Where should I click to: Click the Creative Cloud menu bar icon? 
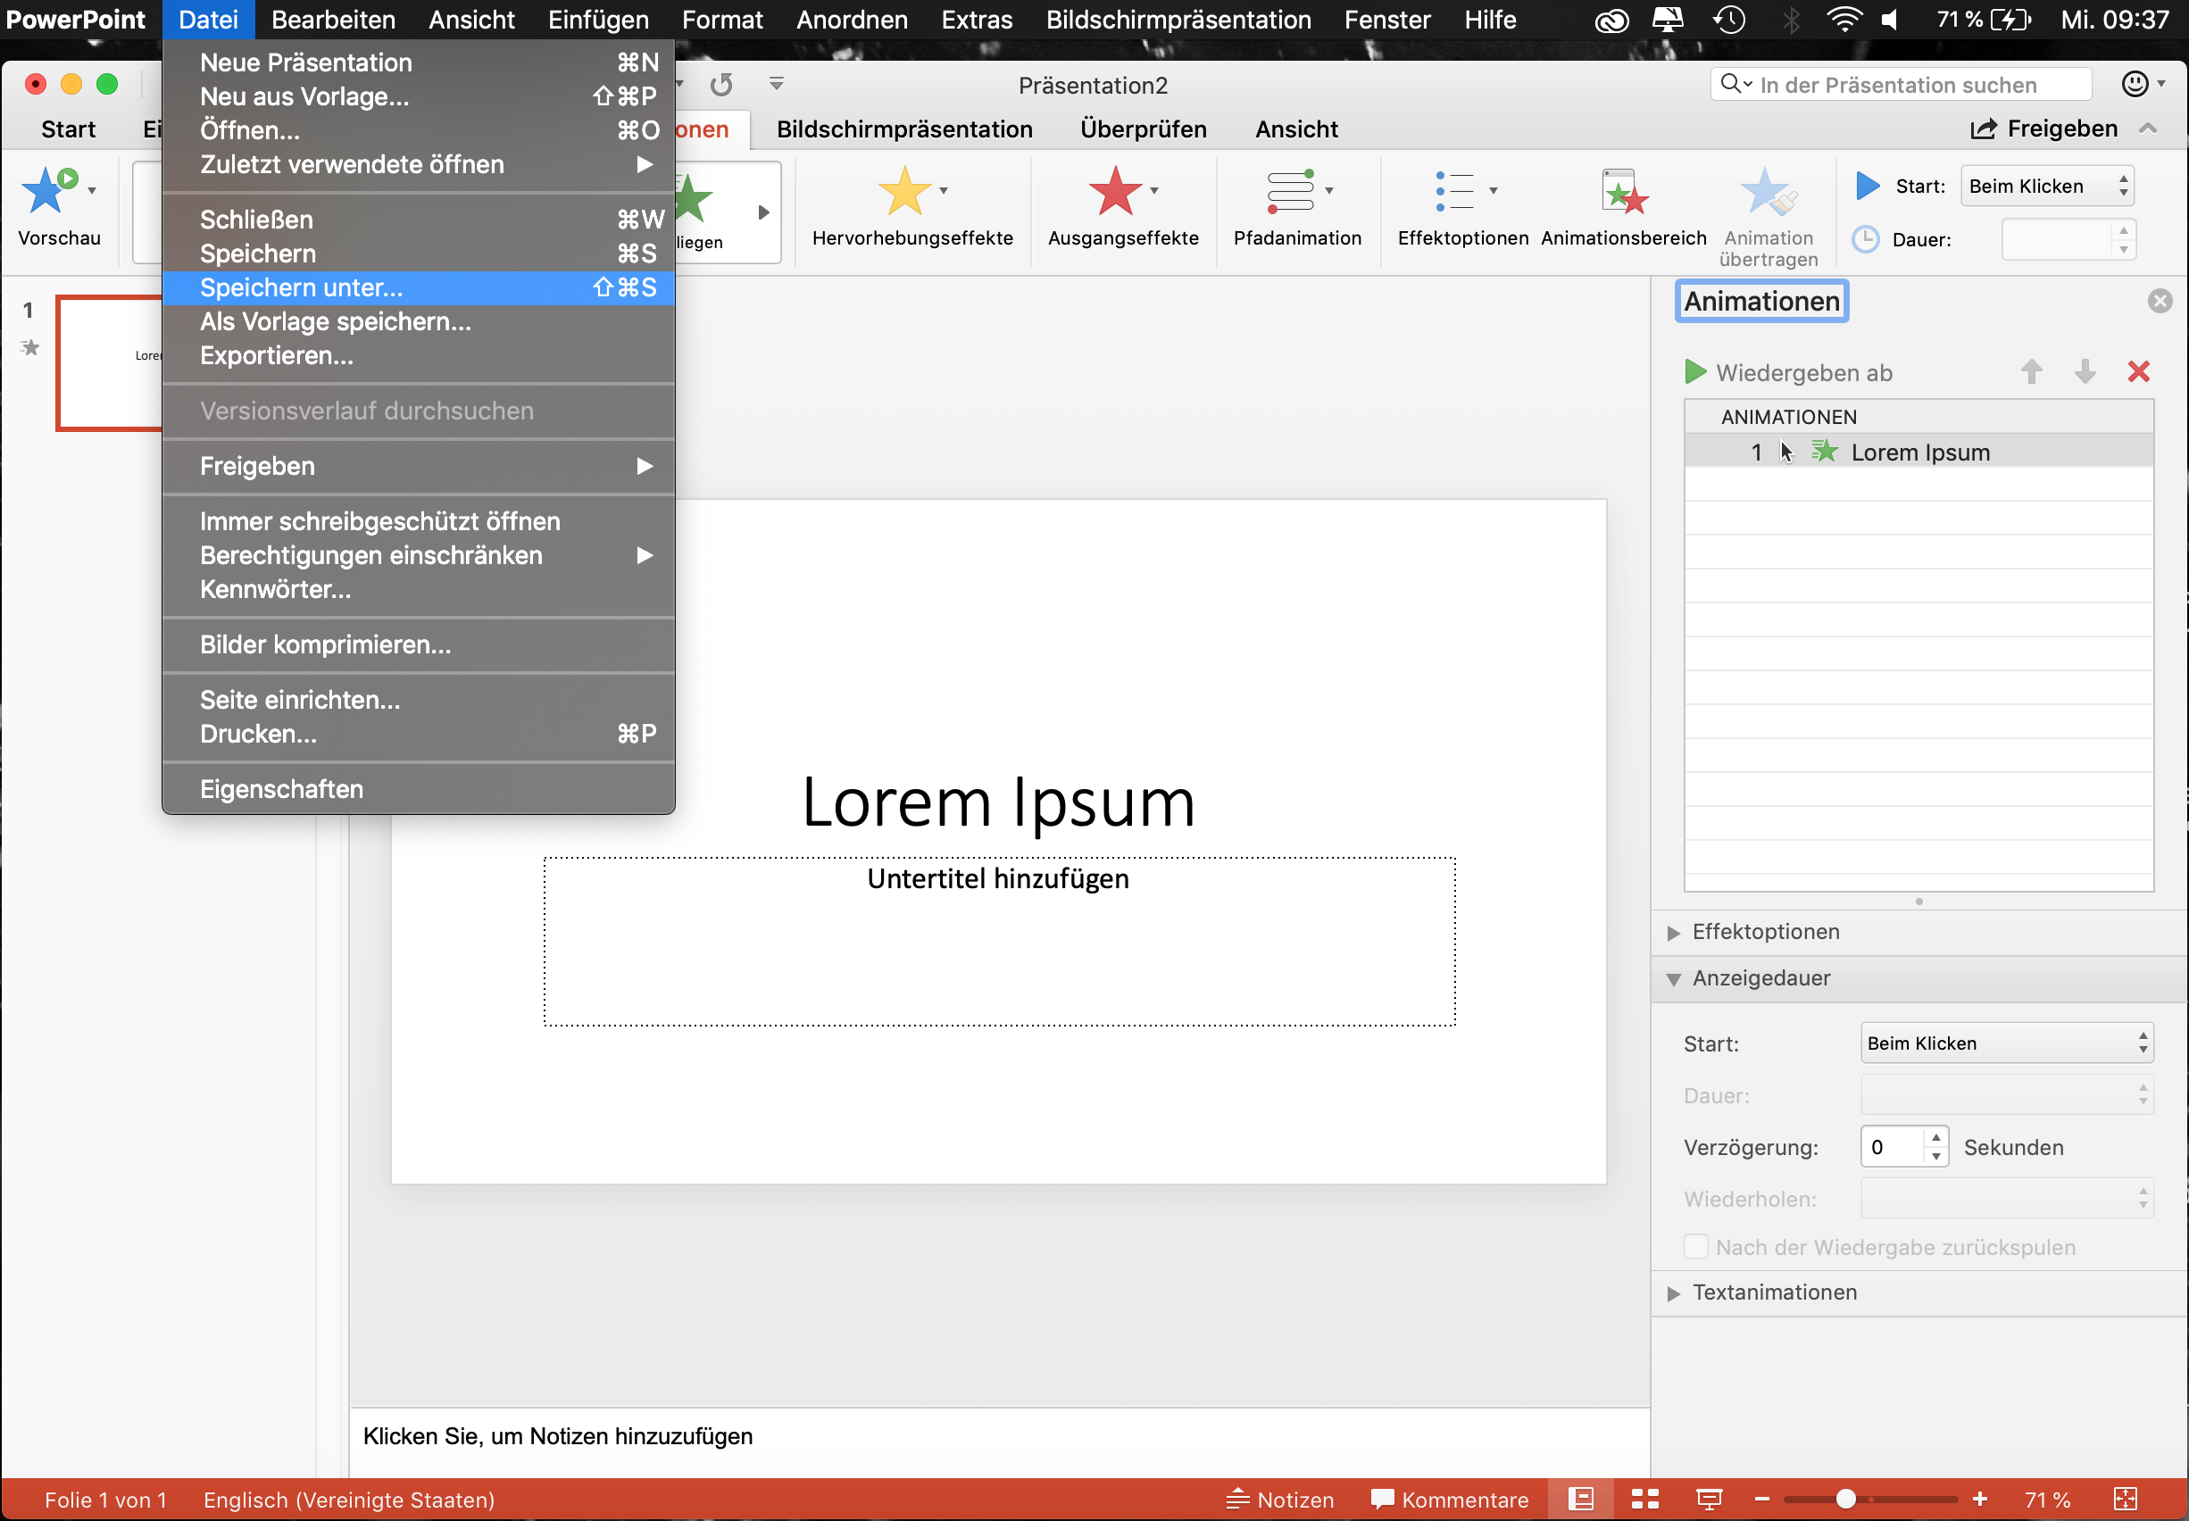pyautogui.click(x=1611, y=19)
